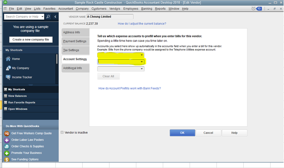Click the View Balances icon
Screen dimensions: 284x168
click(5, 96)
